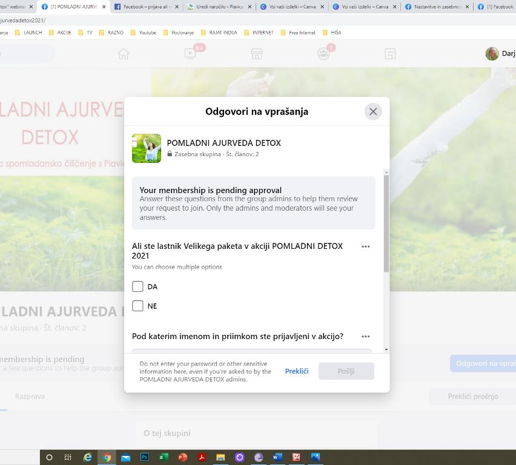The width and height of the screenshot is (516, 465).
Task: Open Task View in the taskbar
Action: pos(68,457)
